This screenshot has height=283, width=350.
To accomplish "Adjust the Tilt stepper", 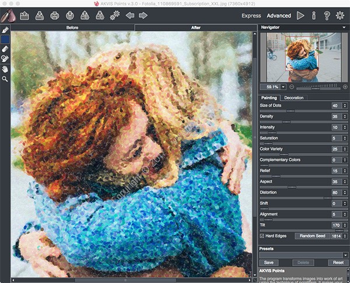I will coord(345,225).
